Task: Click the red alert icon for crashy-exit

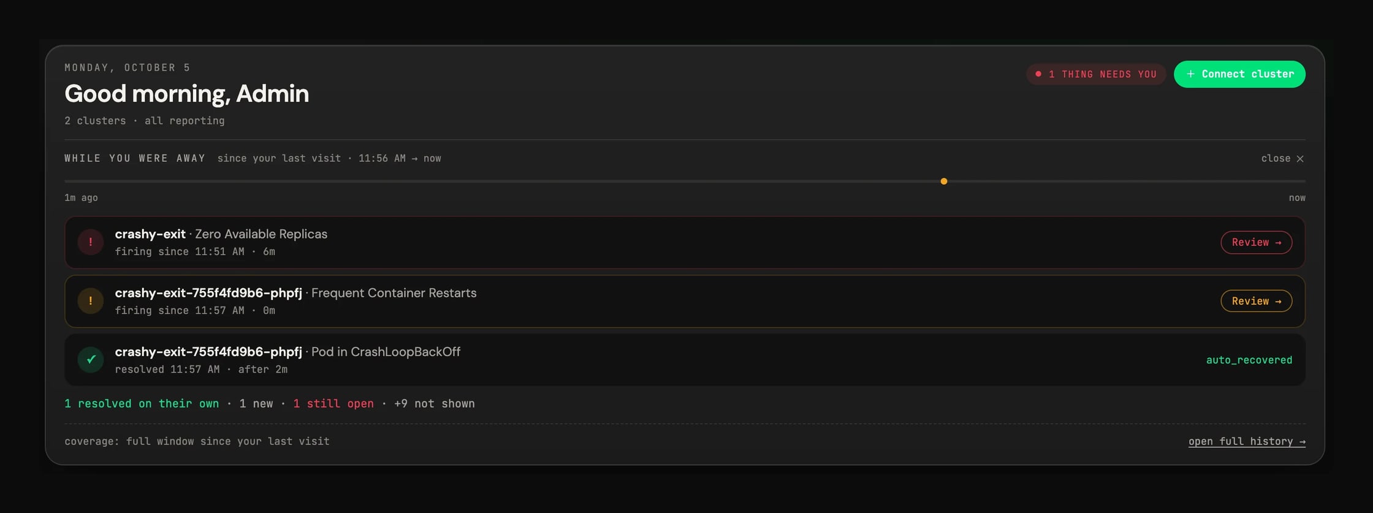Action: pyautogui.click(x=91, y=242)
